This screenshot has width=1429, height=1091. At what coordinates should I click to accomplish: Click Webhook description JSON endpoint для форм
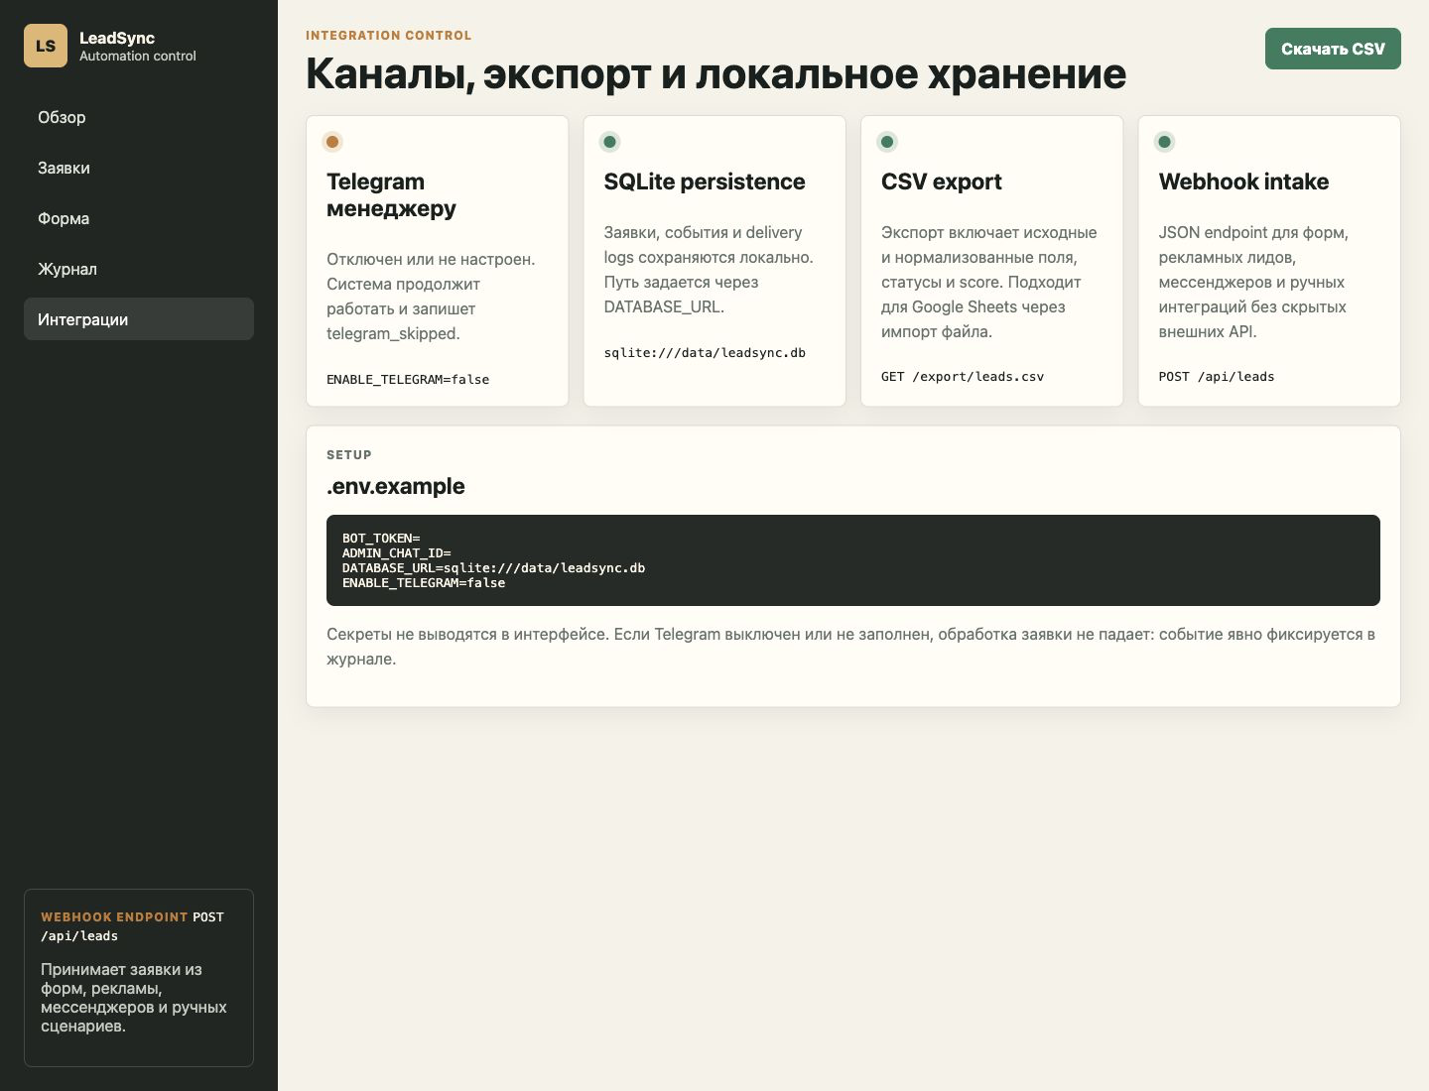[x=1253, y=282]
